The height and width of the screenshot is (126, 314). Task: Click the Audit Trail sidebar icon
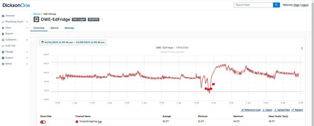[3, 46]
